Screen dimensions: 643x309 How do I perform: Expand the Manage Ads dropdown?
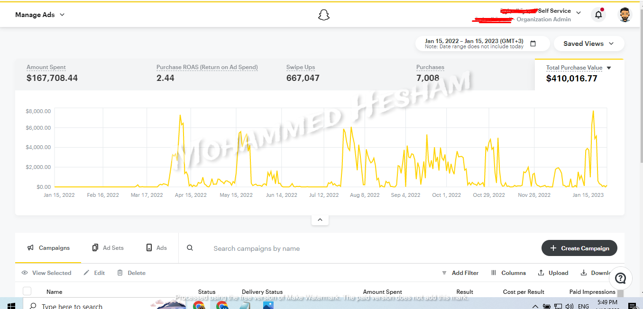pos(40,15)
